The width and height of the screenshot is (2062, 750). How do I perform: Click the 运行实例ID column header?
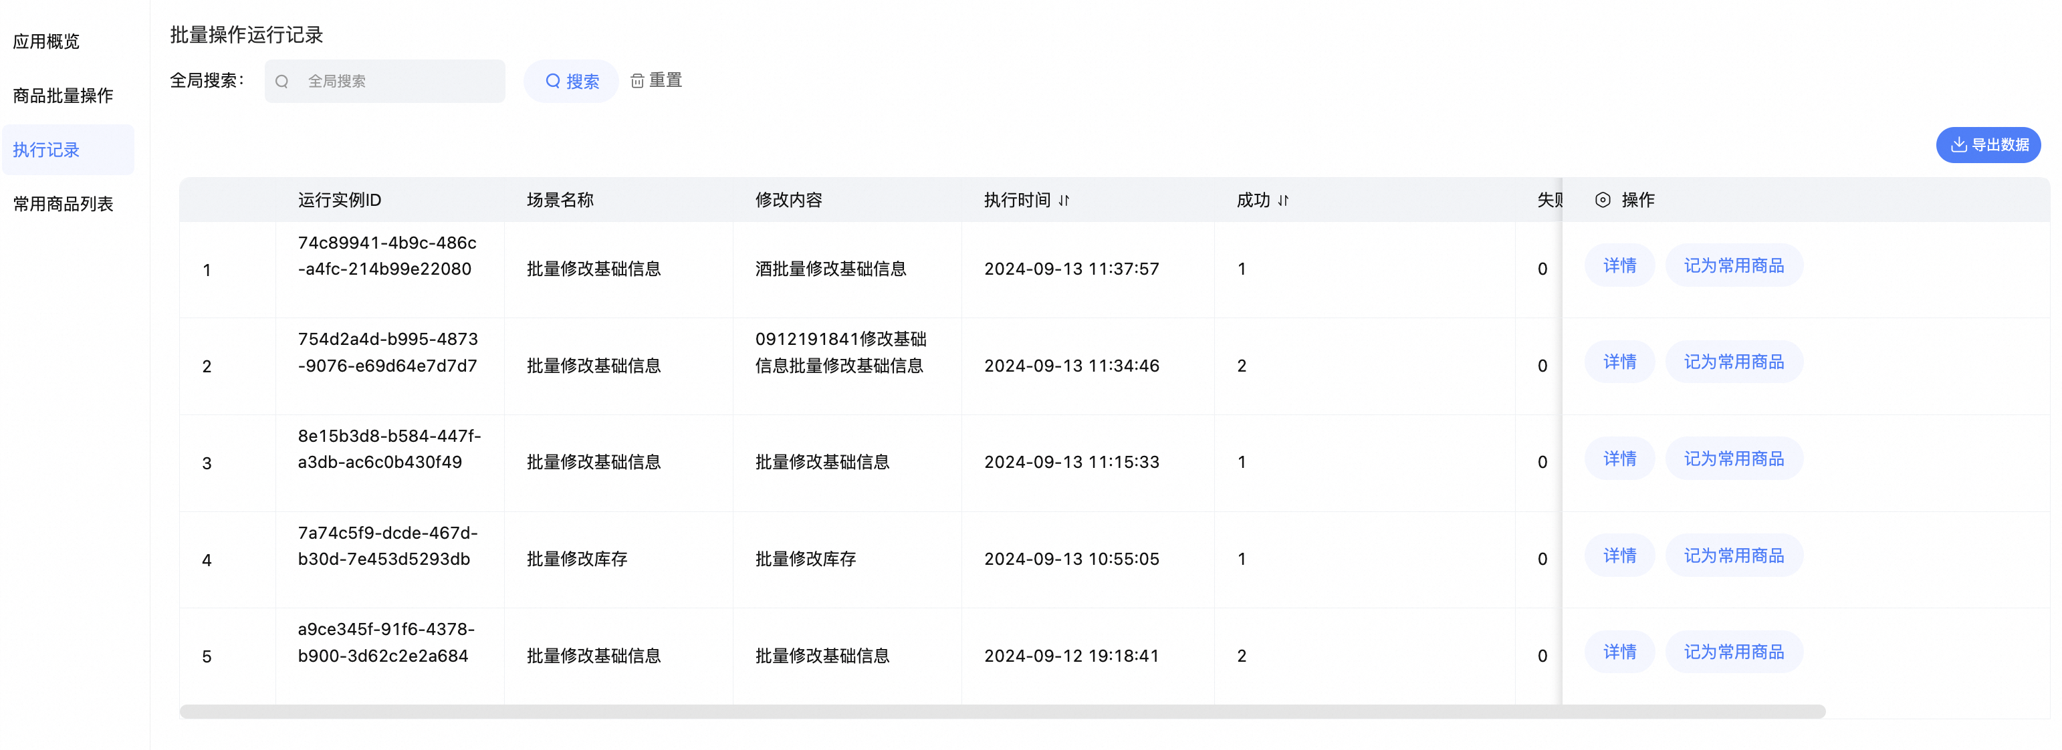(x=340, y=200)
